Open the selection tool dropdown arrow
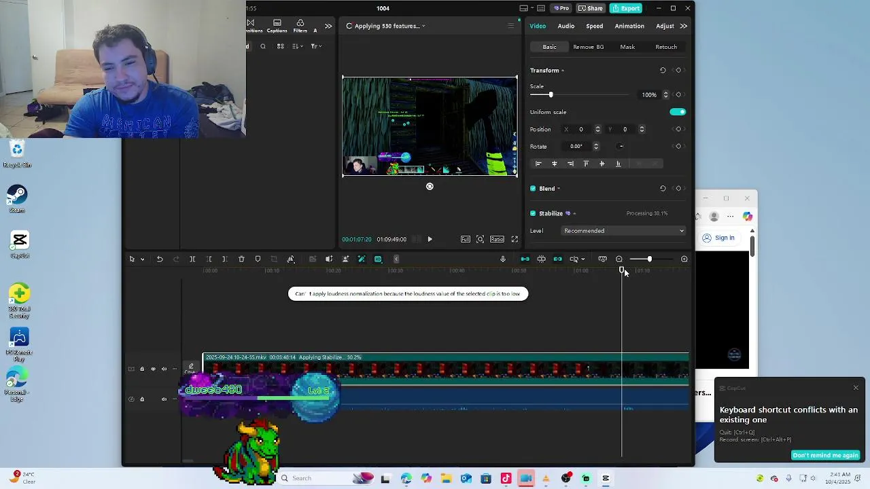The width and height of the screenshot is (870, 489). click(142, 259)
